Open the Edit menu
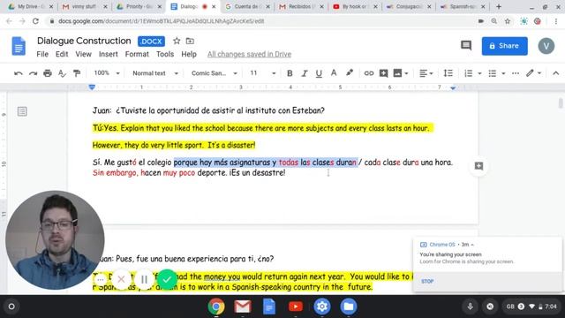This screenshot has width=565, height=318. point(62,54)
